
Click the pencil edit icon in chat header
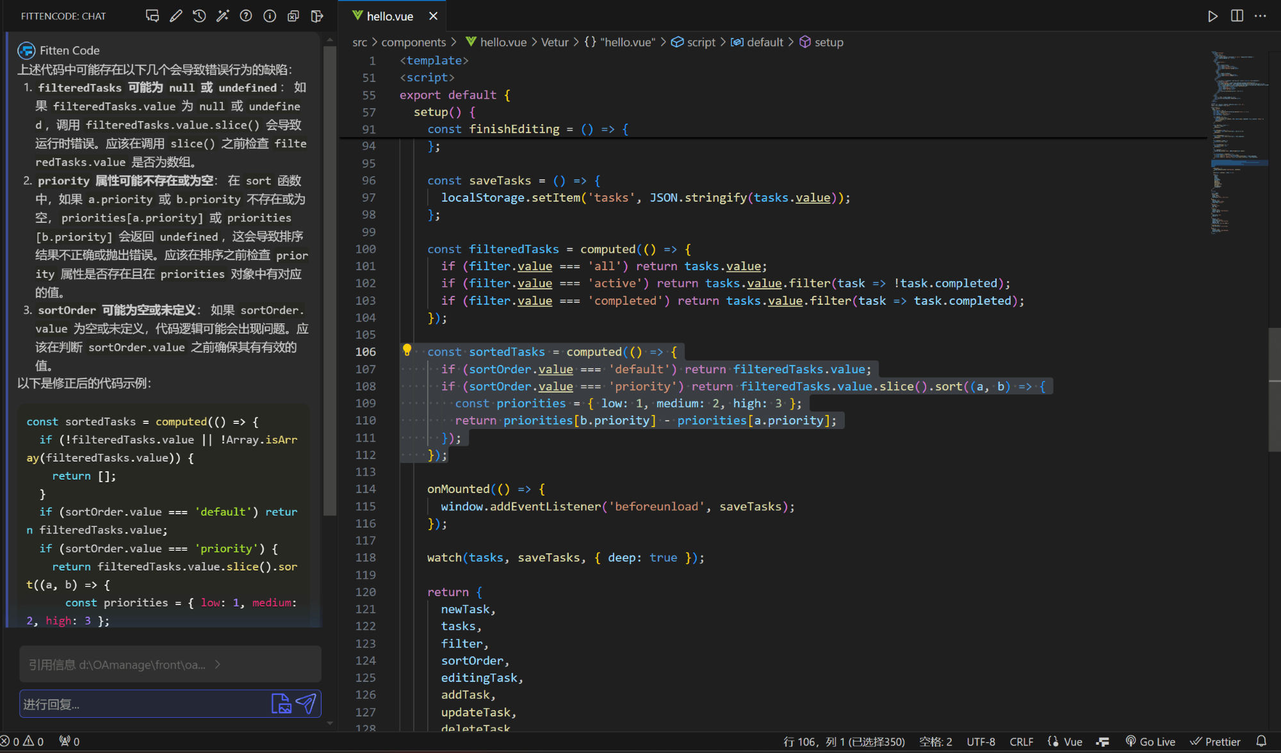coord(175,16)
